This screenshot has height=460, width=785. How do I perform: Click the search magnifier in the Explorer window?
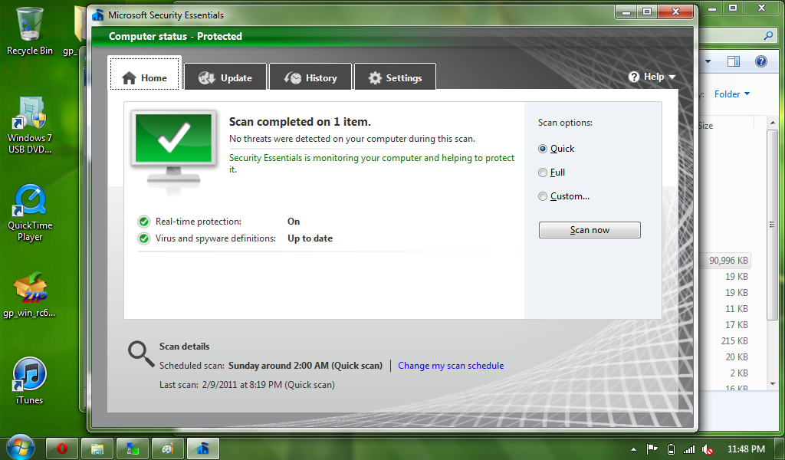coord(768,35)
